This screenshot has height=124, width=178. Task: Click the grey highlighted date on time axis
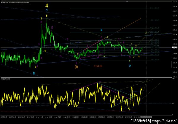[146, 117]
